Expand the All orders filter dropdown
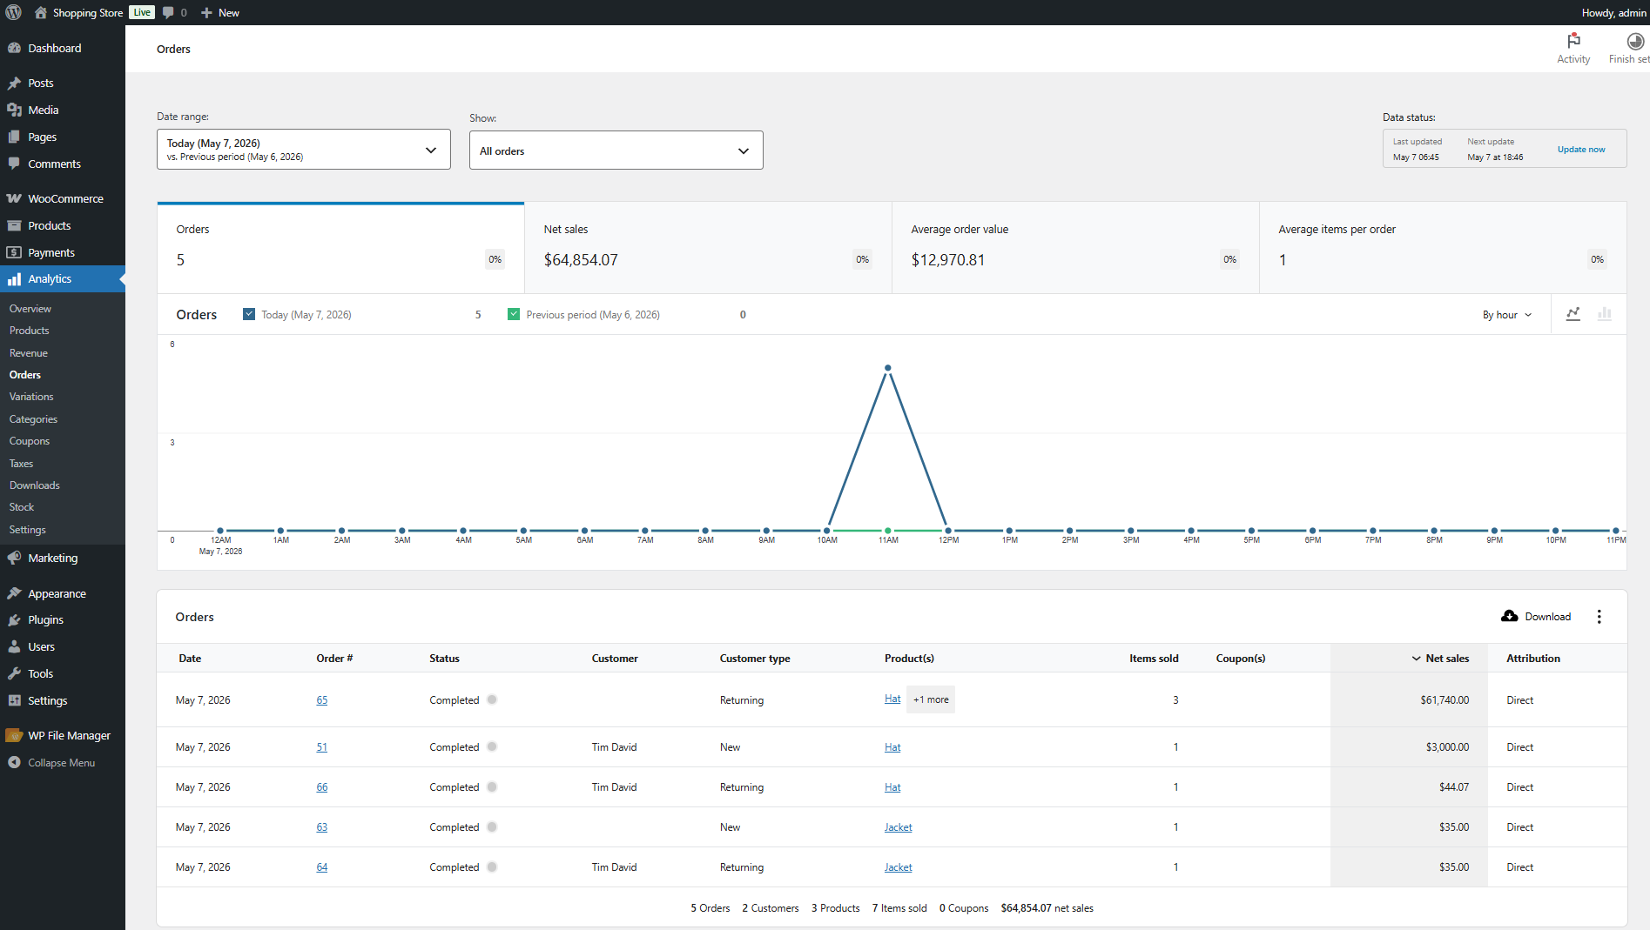The width and height of the screenshot is (1650, 930). (616, 151)
